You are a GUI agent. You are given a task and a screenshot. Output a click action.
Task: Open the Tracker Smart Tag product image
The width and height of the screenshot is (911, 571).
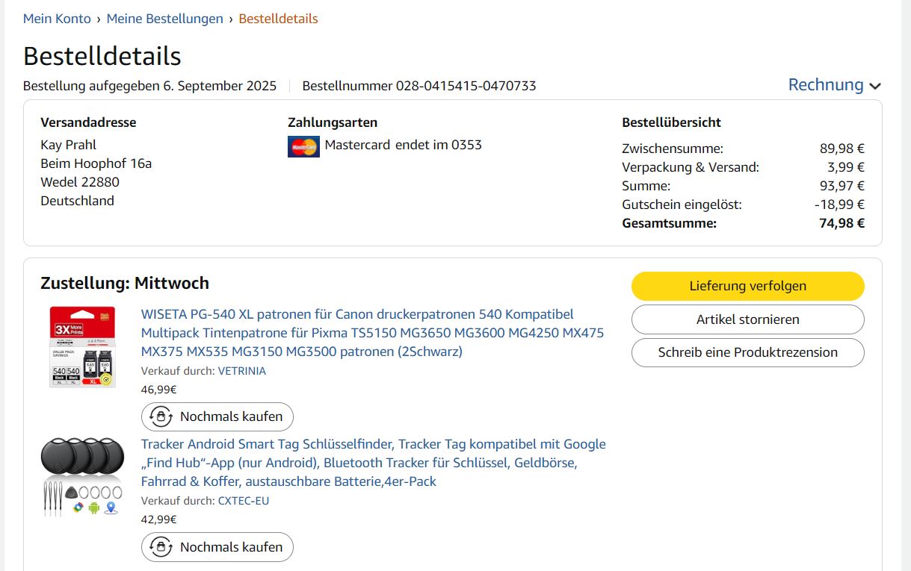[x=82, y=476]
